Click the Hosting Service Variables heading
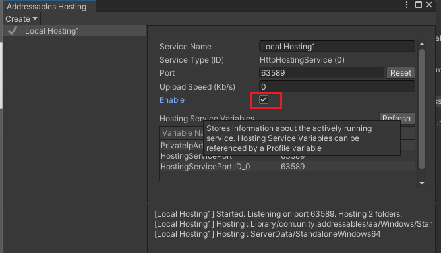The height and width of the screenshot is (253, 441). 207,118
